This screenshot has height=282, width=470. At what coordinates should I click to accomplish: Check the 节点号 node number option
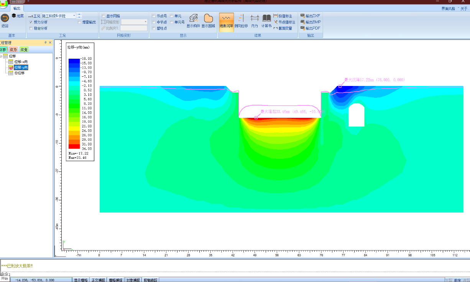[154, 16]
